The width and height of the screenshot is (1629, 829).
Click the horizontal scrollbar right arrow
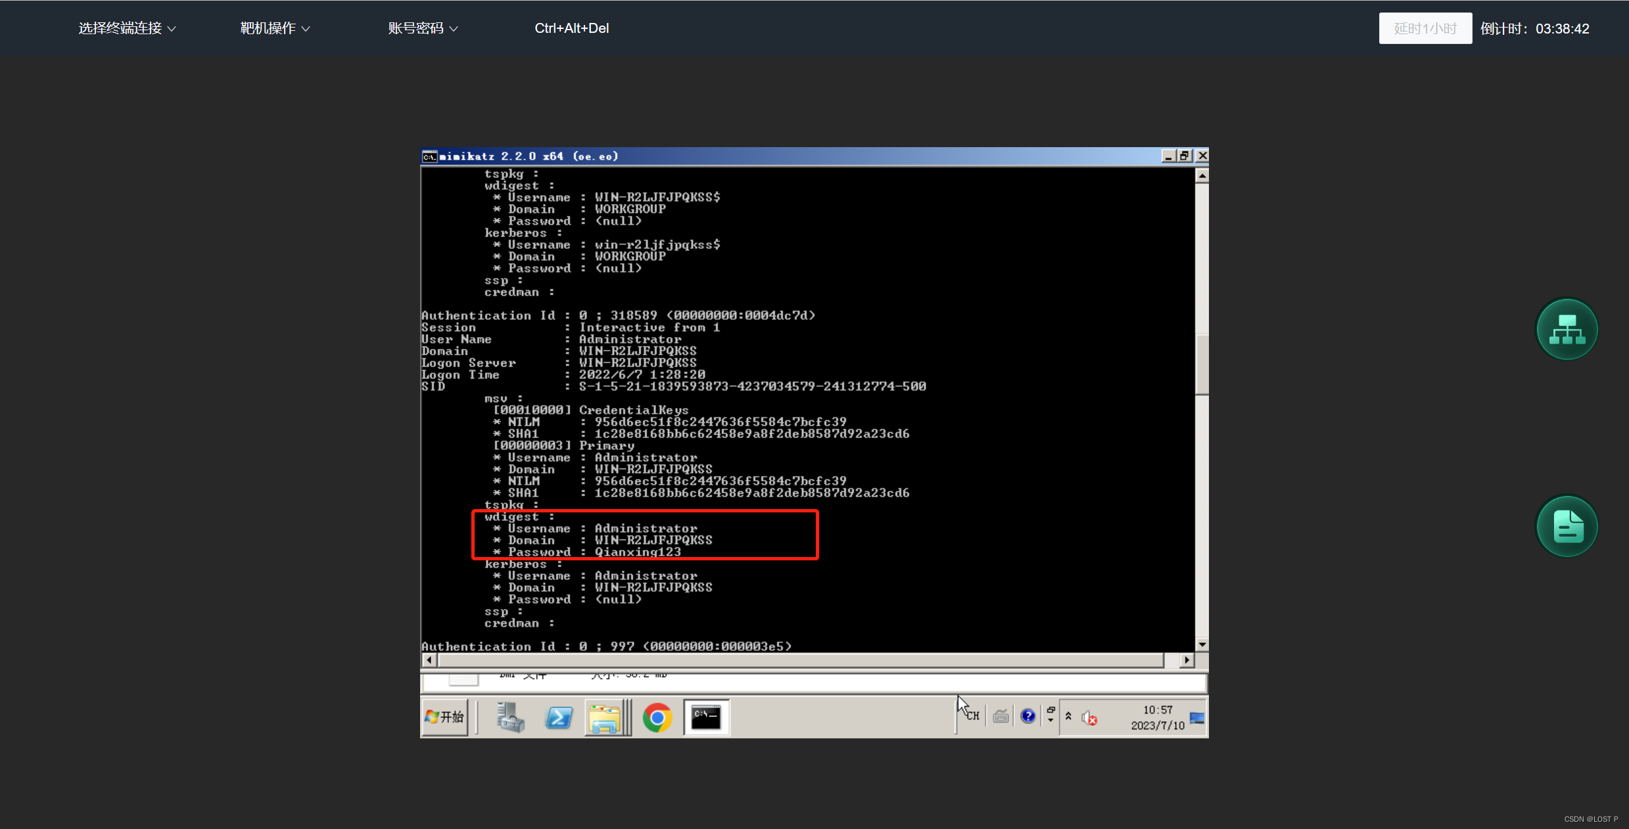coord(1187,660)
